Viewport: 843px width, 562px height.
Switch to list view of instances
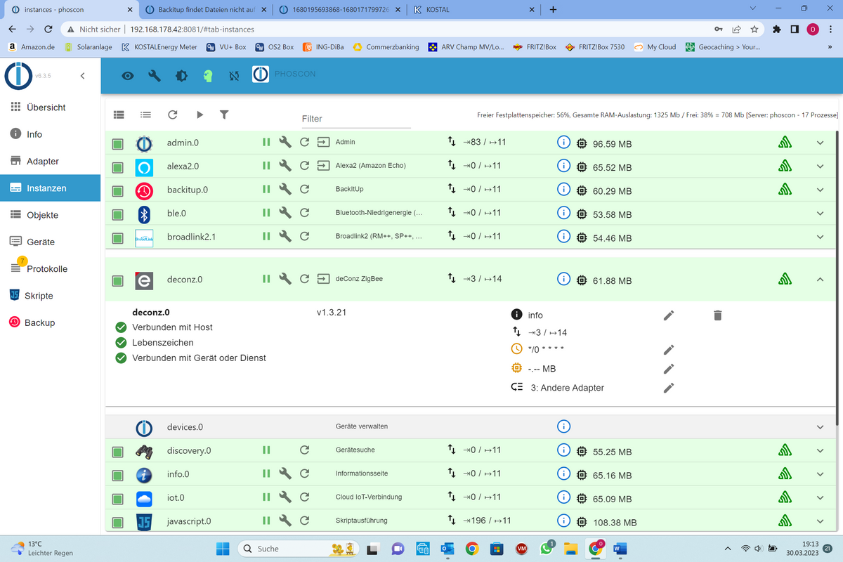145,115
